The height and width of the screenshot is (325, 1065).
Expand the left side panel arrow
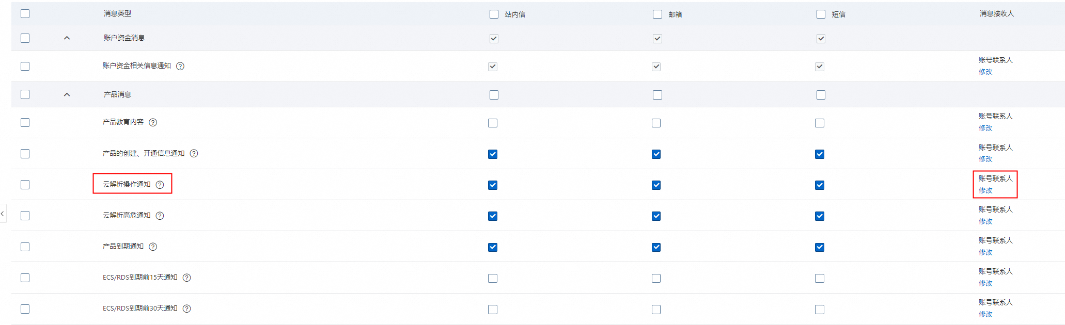click(3, 214)
